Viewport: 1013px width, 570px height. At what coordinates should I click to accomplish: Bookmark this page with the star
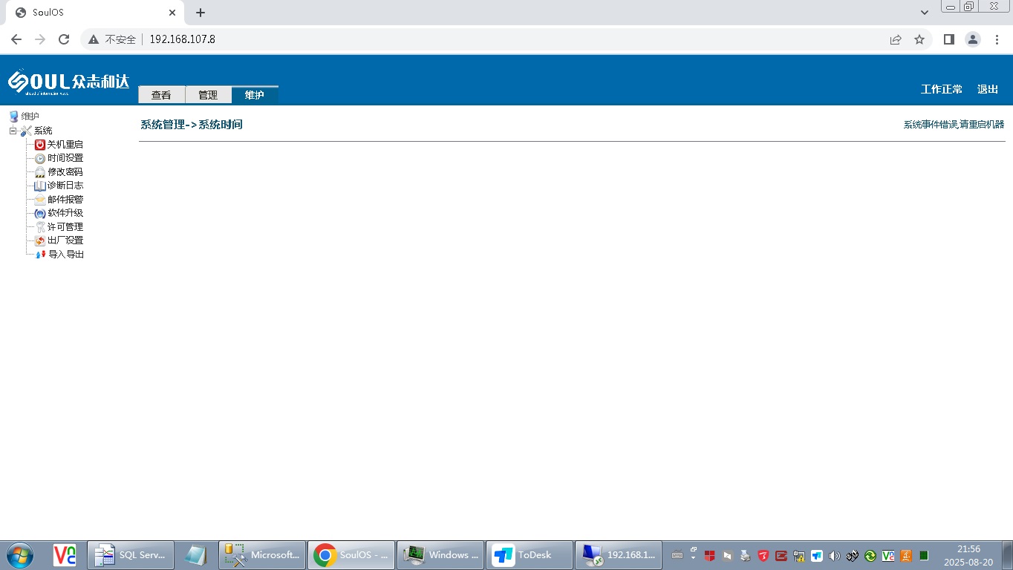click(x=919, y=39)
